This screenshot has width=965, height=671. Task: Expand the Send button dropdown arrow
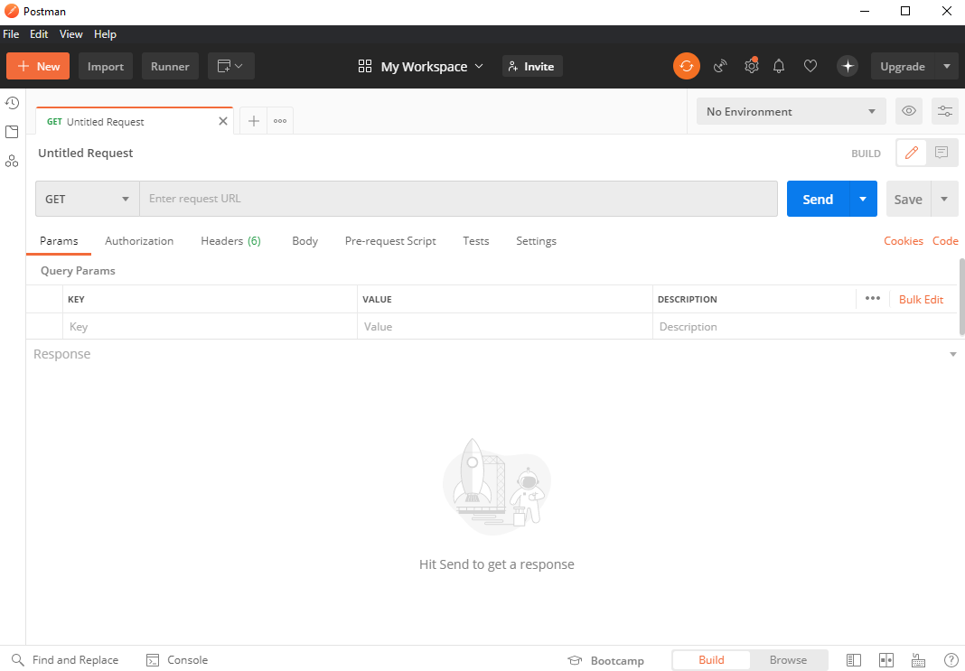point(863,199)
